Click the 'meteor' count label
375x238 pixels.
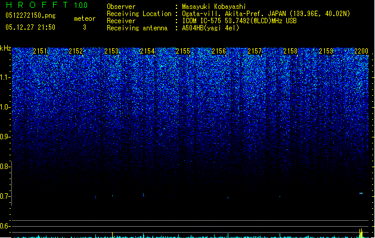85,18
